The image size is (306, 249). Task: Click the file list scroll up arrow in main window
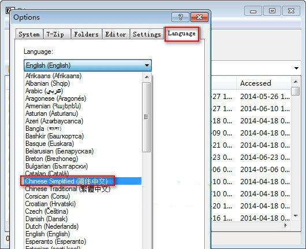(x=296, y=82)
